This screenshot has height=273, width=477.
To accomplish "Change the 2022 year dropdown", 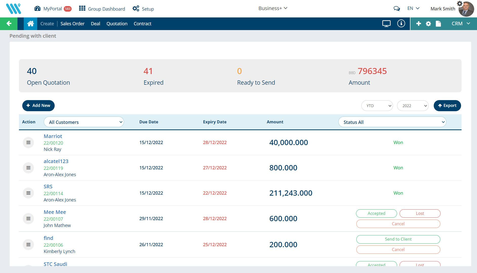I will click(413, 106).
